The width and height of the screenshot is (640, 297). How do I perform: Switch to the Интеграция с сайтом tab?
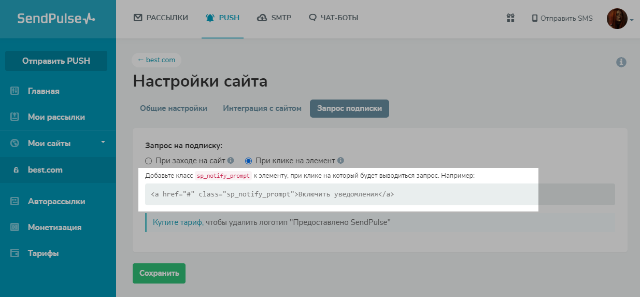point(262,108)
